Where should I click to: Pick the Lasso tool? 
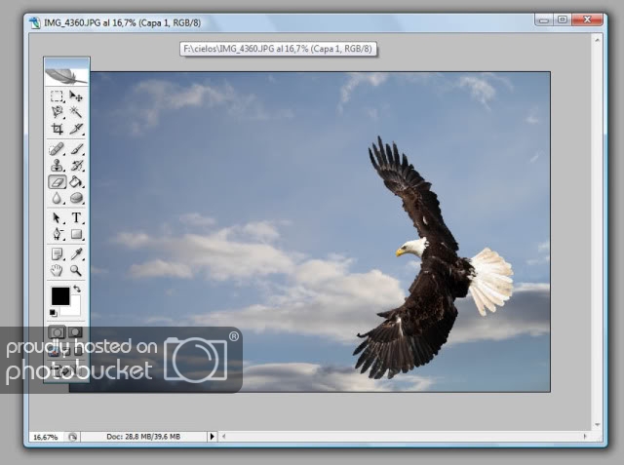58,112
